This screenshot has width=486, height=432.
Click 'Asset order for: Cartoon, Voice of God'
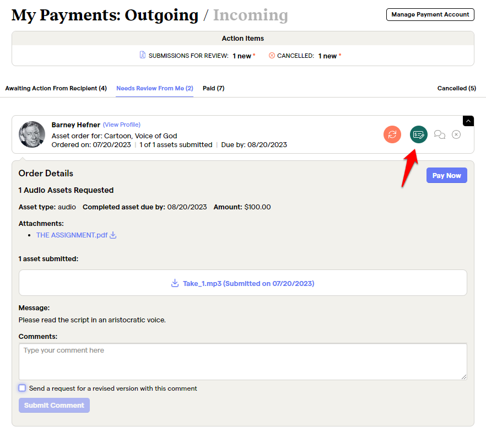115,136
